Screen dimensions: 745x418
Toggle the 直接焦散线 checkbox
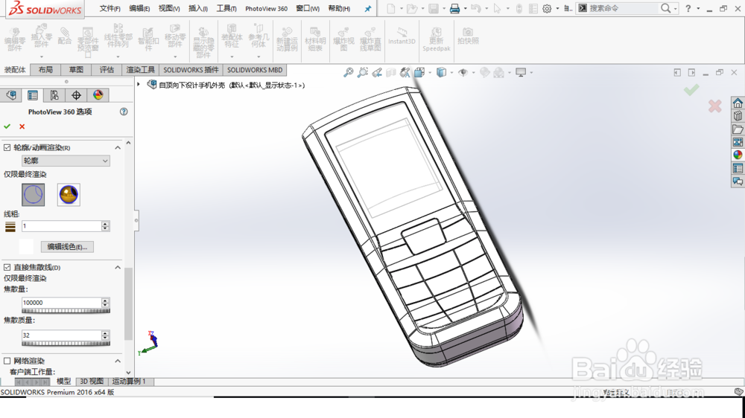point(7,268)
